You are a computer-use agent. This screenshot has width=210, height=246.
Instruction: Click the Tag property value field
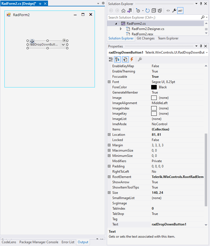(177, 219)
